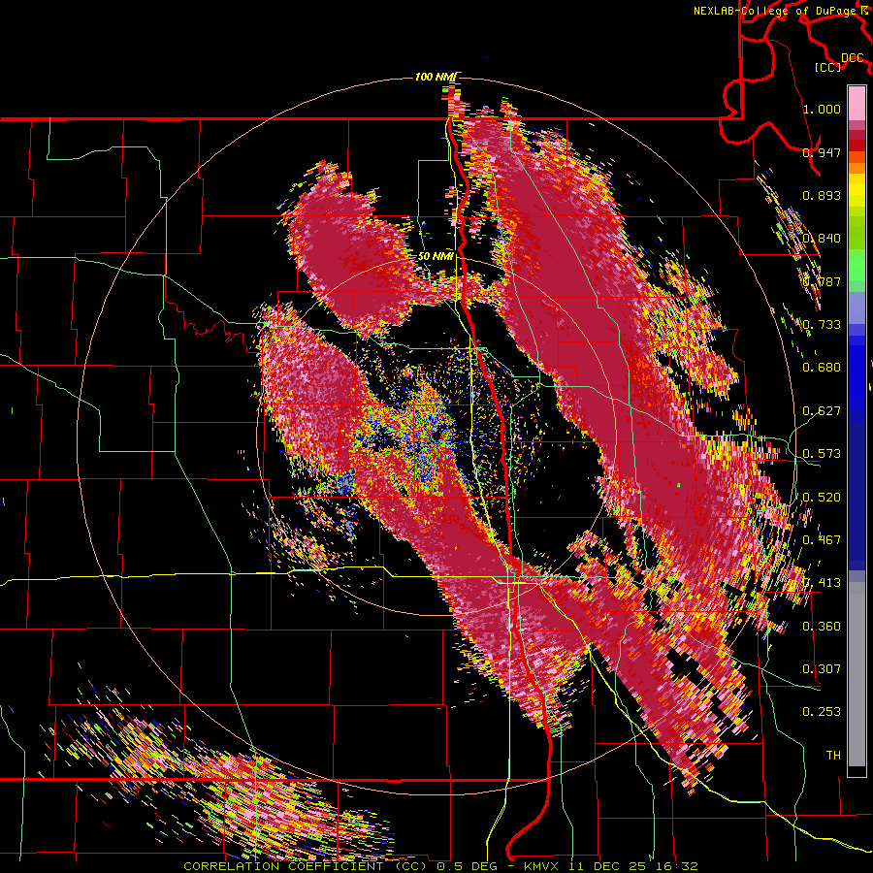
Task: Click the green band of the color bar
Action: tap(857, 270)
